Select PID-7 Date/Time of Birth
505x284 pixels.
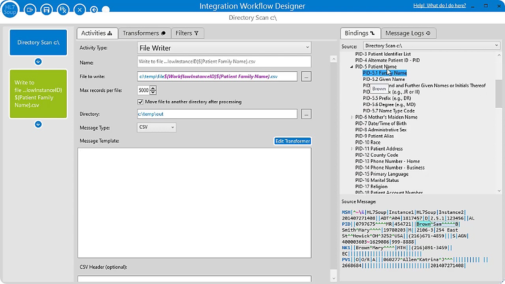click(381, 123)
